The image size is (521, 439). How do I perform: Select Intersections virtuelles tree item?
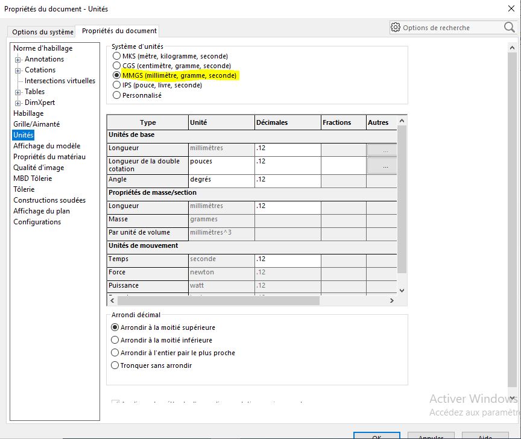coord(60,81)
